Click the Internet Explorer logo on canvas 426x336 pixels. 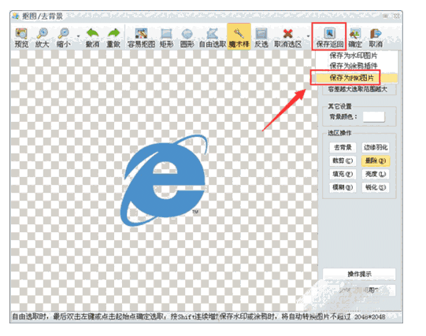(x=165, y=180)
